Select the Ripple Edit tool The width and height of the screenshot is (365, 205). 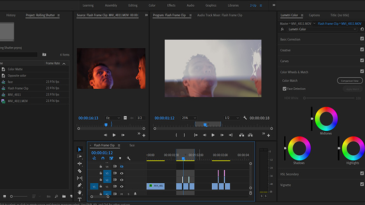tap(80, 164)
